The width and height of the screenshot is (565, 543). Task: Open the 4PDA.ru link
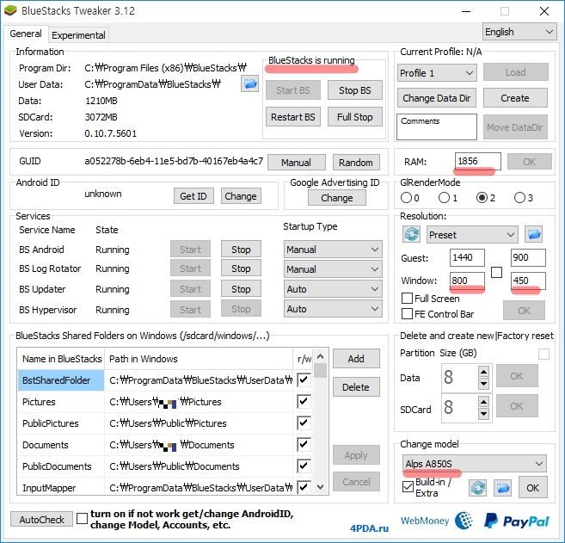point(369,528)
